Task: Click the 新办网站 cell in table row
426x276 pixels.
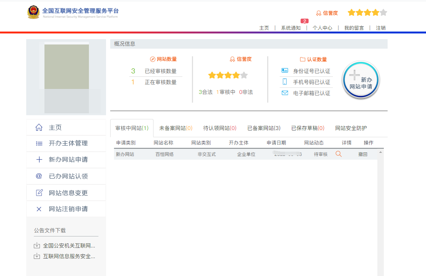Action: [x=125, y=154]
